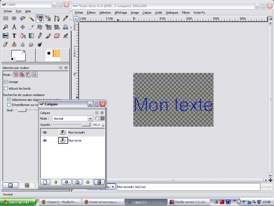Enable Adoucir les bords checkbox
Viewport: 274px width, 206px height.
pyautogui.click(x=6, y=89)
